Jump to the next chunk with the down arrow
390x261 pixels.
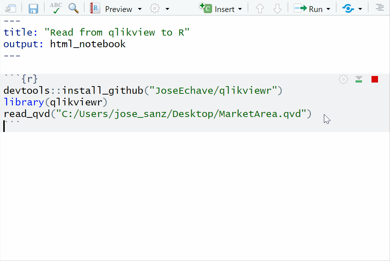coord(277,8)
